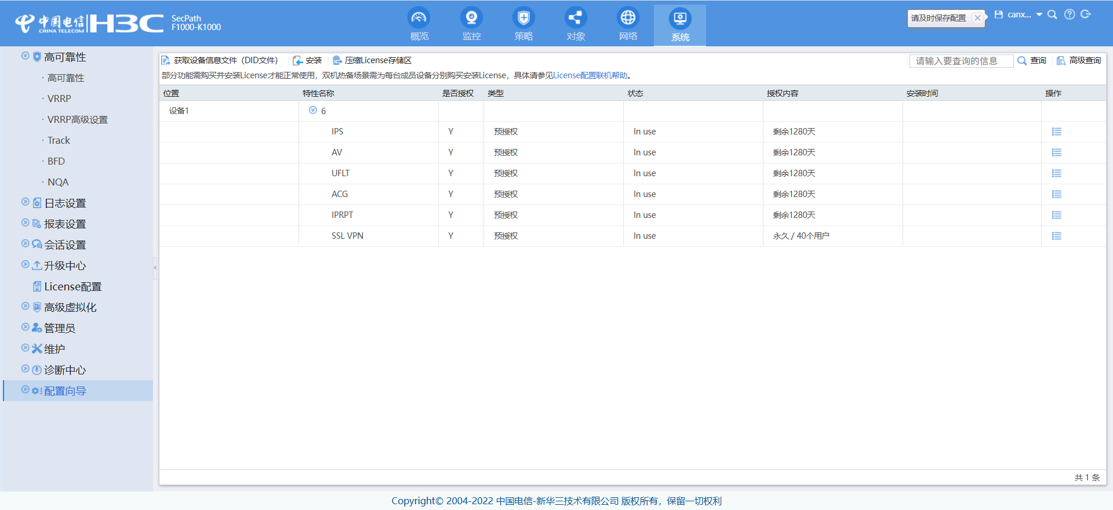Focus the 请输入要查询的信息 search field

961,61
